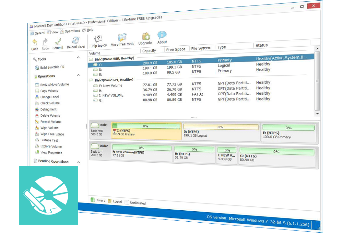Screen dimensions: 343x245
Task: Click the Undo toolbar icon
Action: (35, 42)
